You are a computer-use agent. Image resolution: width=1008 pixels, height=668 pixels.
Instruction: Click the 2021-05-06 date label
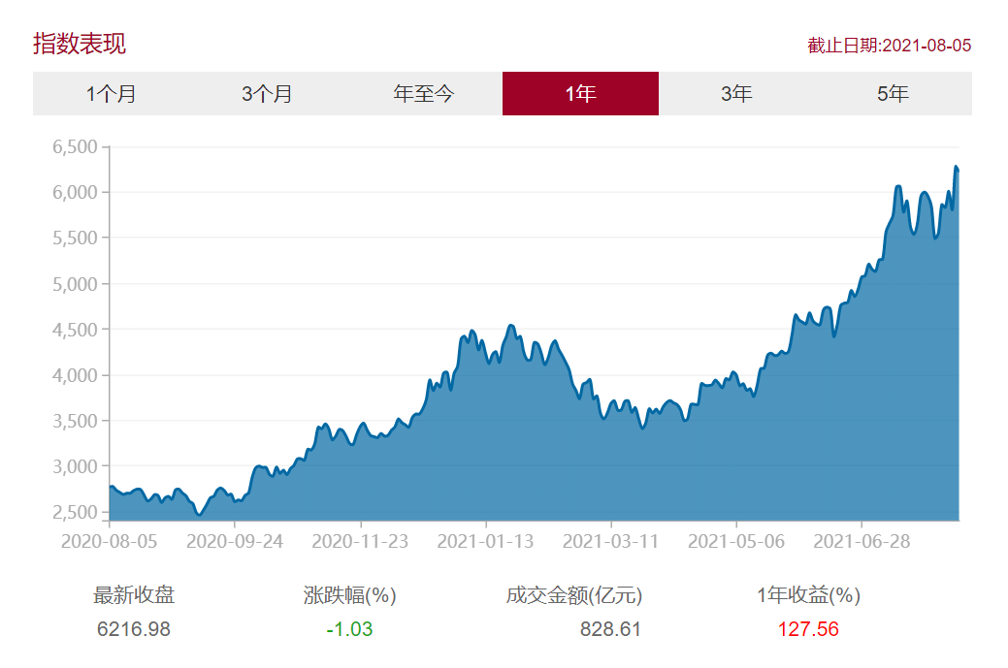[736, 541]
